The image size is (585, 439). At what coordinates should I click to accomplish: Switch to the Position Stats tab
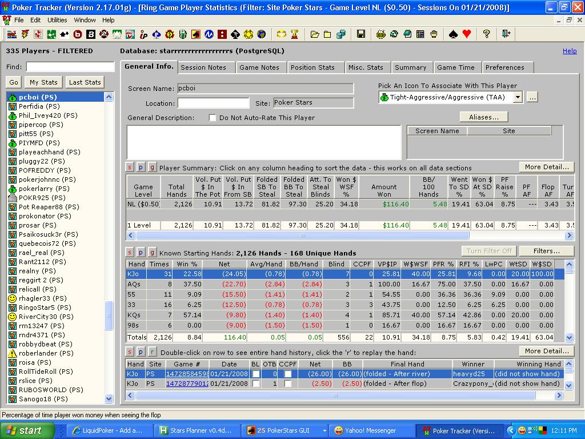(x=312, y=67)
